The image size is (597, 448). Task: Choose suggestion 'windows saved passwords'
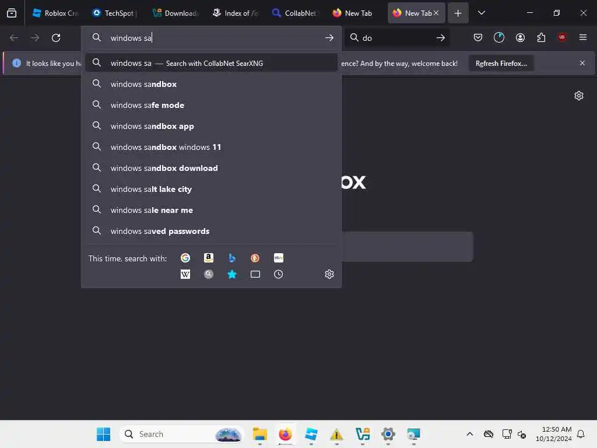click(211, 231)
